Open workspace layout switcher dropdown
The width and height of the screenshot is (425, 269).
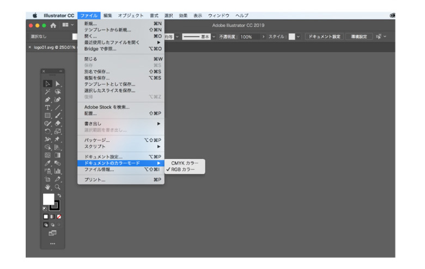point(68,25)
